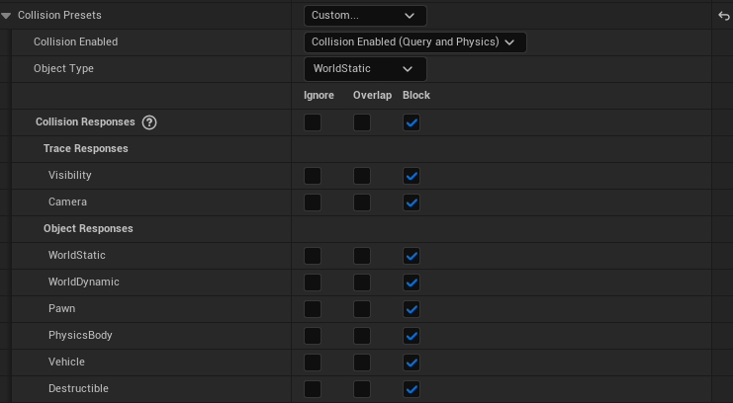Check Ignore for all Collision Responses
The width and height of the screenshot is (733, 403).
(313, 122)
